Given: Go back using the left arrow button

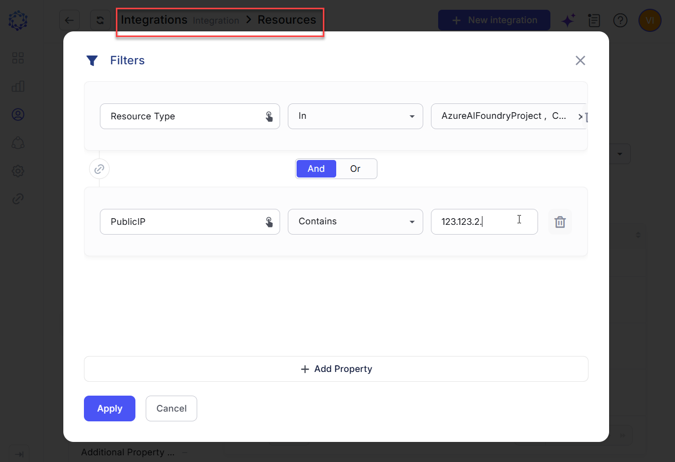Looking at the screenshot, I should 70,21.
